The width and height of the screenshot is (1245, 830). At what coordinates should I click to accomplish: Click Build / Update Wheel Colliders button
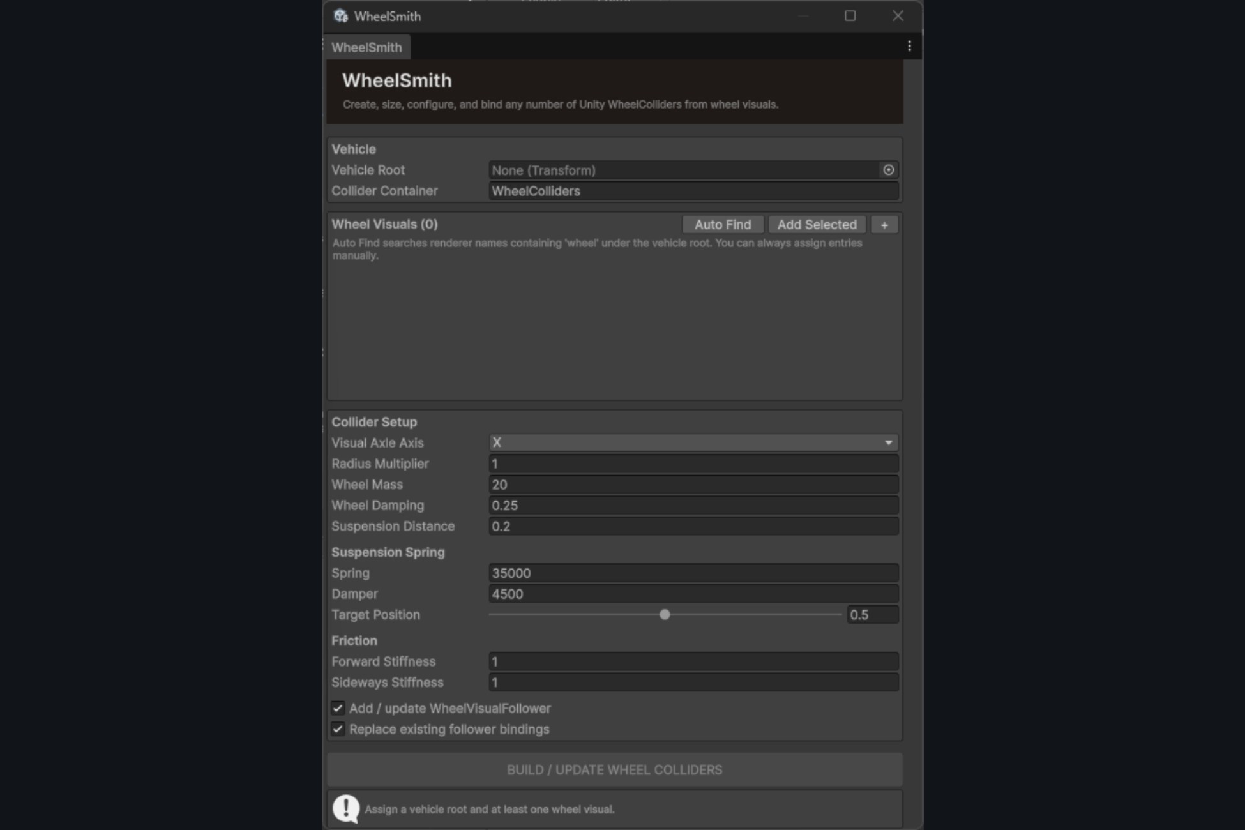click(615, 770)
